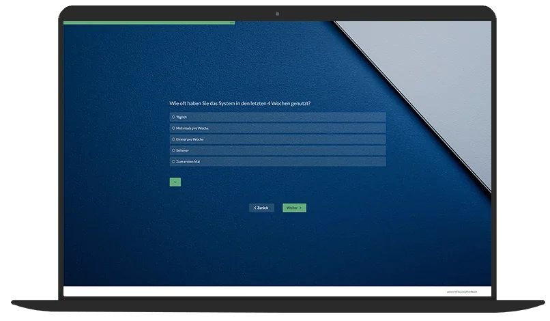Select the Täglich radio button
Image resolution: width=550 pixels, height=321 pixels.
coord(173,117)
